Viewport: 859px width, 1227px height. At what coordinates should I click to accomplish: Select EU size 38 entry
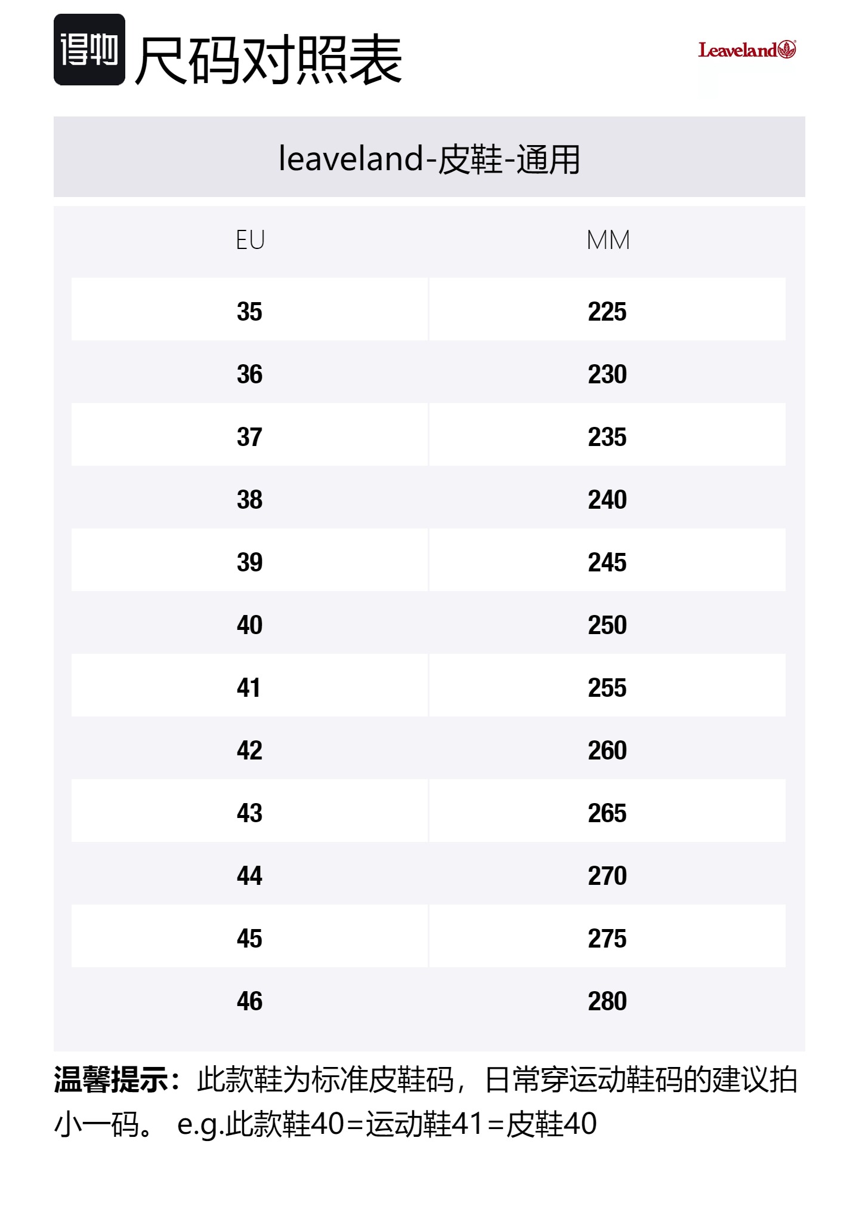click(249, 499)
